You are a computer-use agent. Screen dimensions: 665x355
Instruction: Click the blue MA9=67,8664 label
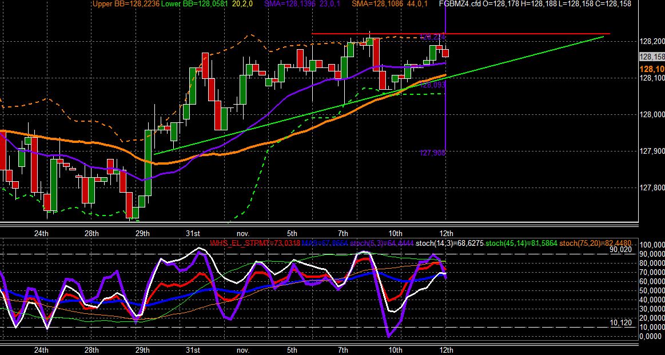tap(325, 244)
